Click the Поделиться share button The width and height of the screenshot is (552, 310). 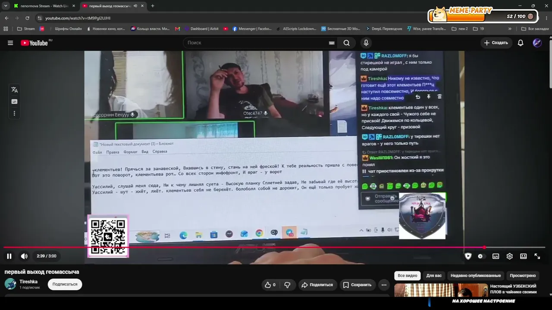317,285
